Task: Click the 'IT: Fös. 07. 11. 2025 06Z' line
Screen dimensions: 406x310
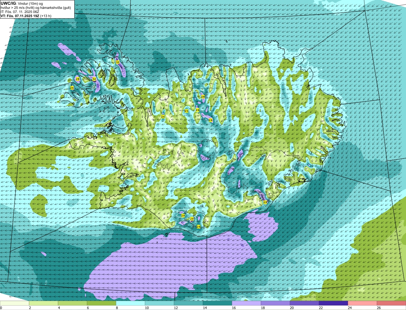Action: pos(20,12)
